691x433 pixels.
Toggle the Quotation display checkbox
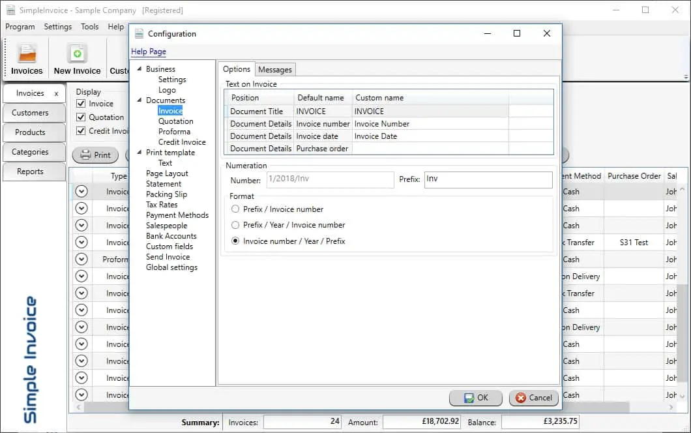81,117
